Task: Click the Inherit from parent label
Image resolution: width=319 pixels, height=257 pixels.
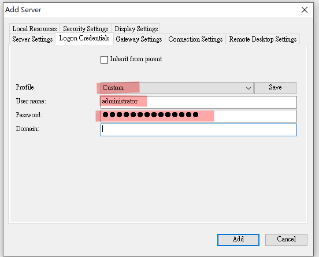Action: pyautogui.click(x=136, y=59)
